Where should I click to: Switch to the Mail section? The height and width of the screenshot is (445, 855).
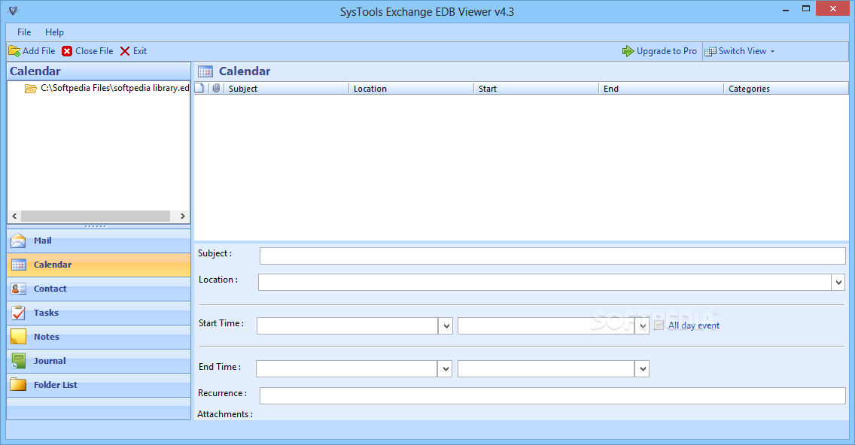click(x=99, y=241)
